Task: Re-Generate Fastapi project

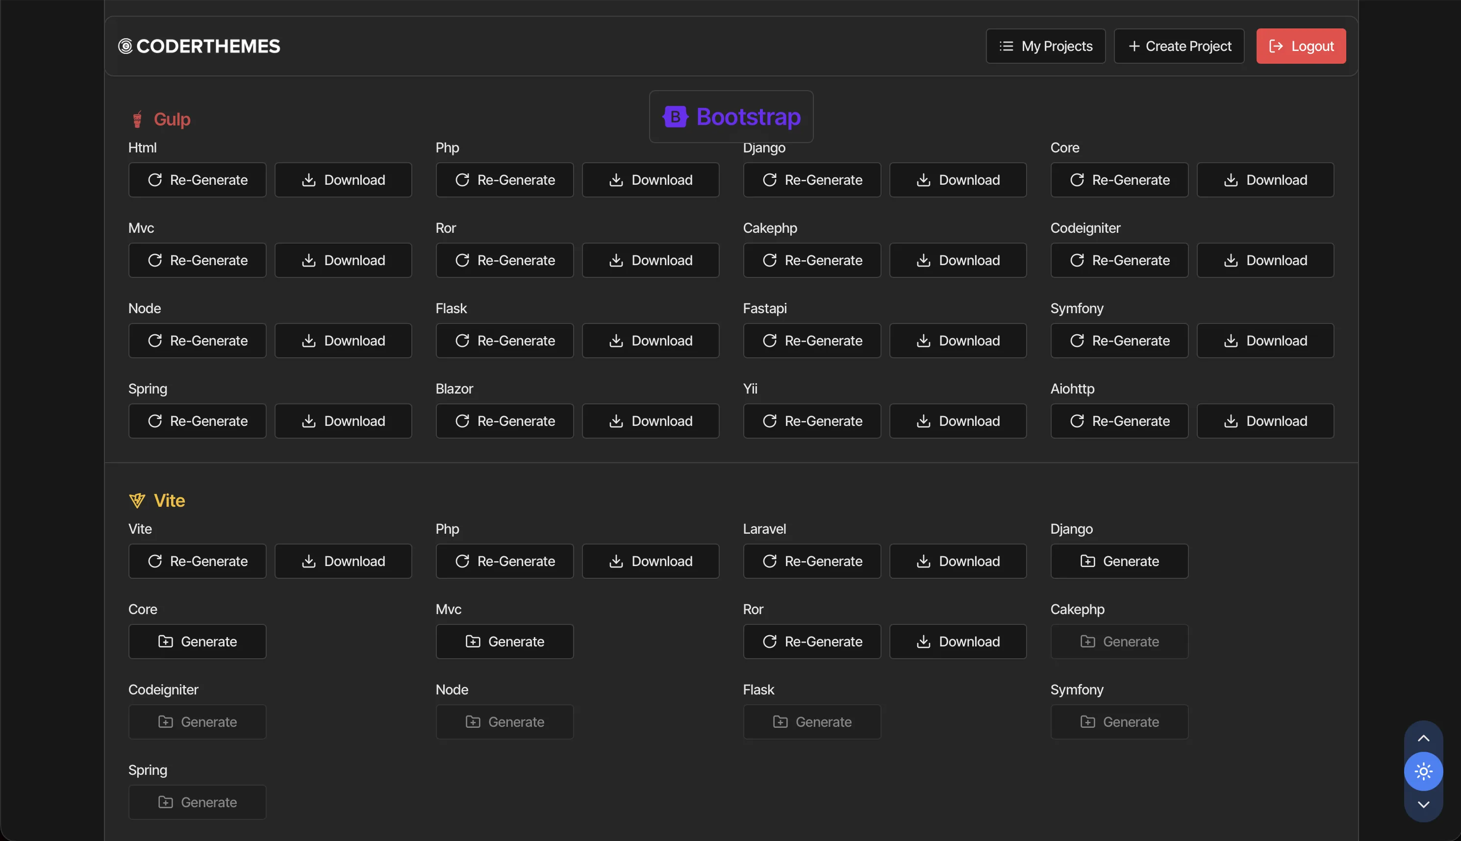Action: (x=812, y=340)
